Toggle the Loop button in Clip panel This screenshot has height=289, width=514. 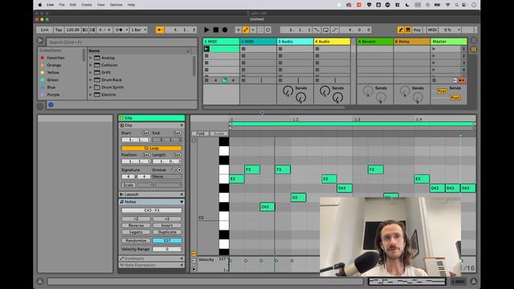[152, 148]
